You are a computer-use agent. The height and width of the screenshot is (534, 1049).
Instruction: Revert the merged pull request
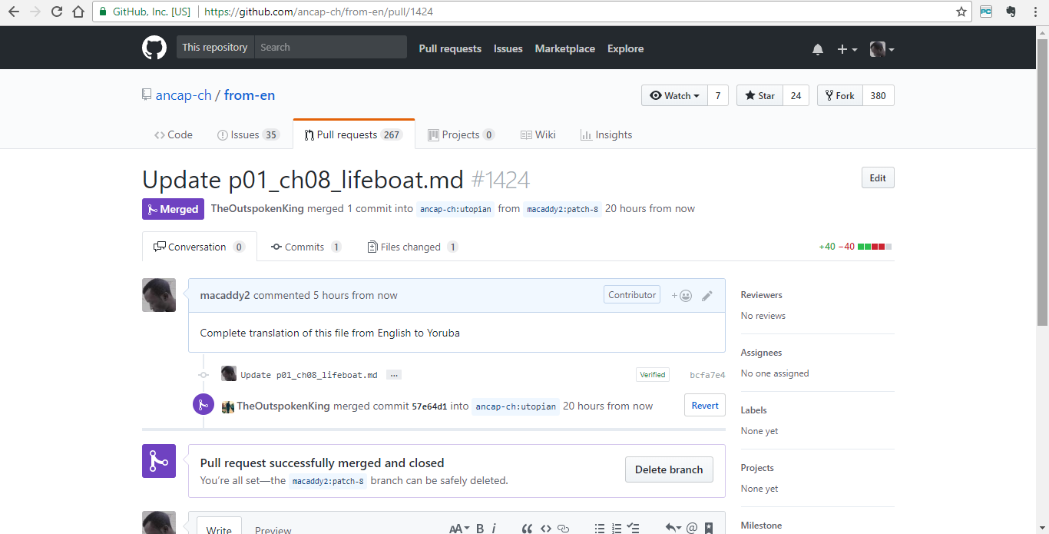click(705, 405)
